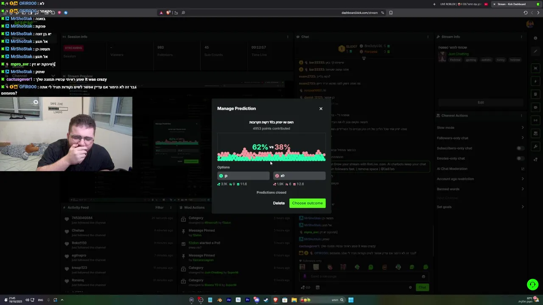Click the focus frame icon in right sidebar
Image resolution: width=543 pixels, height=305 pixels.
pos(536,68)
